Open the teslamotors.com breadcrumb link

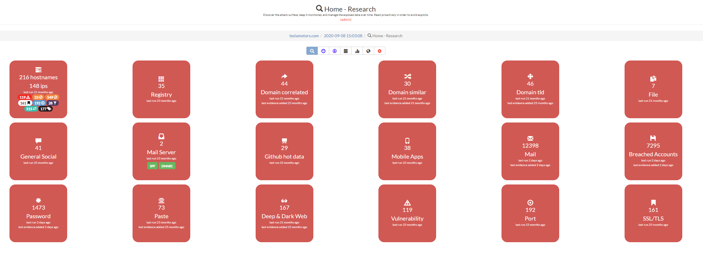[304, 36]
